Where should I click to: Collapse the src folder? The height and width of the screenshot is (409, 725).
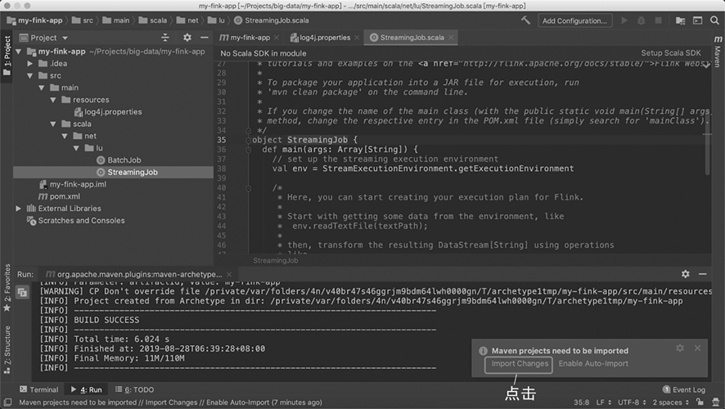pyautogui.click(x=30, y=75)
